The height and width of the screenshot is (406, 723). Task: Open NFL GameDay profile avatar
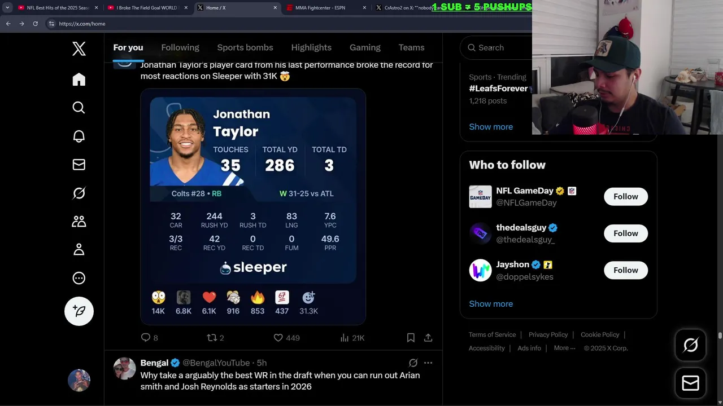pos(481,197)
